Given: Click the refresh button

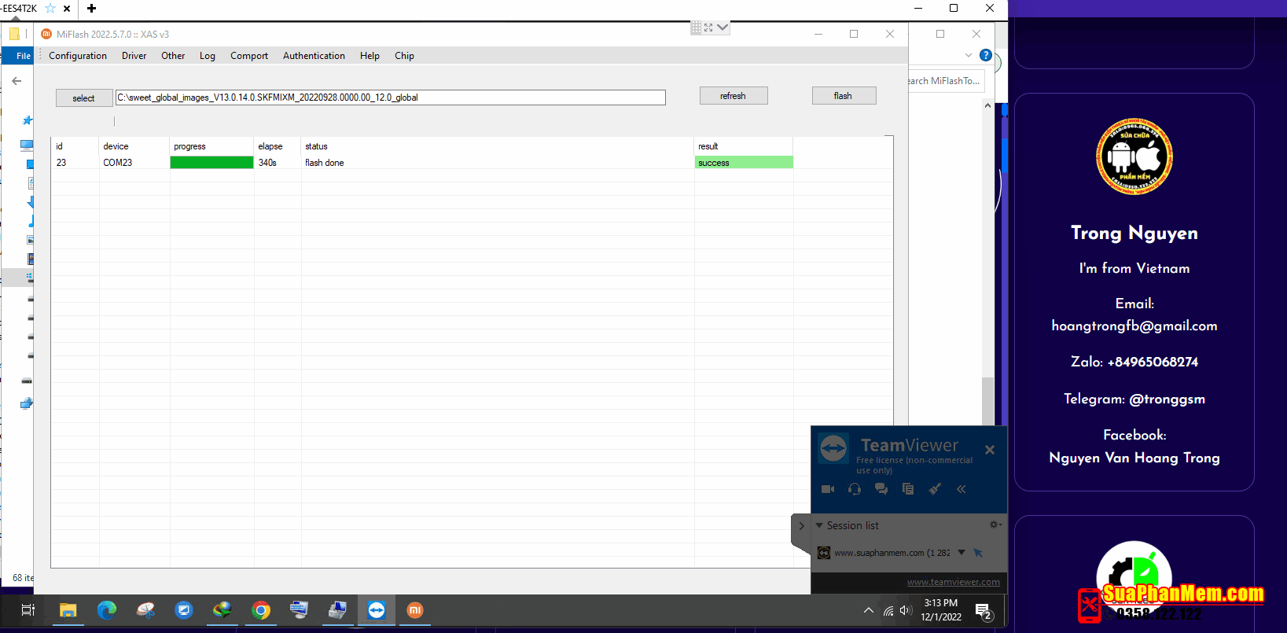Looking at the screenshot, I should coord(733,96).
